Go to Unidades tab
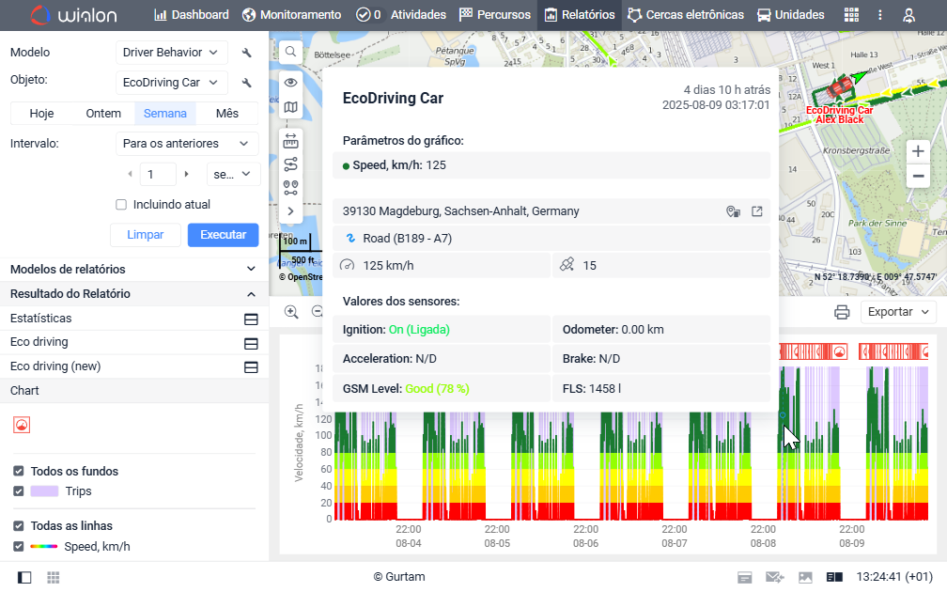The image size is (947, 592). click(791, 15)
